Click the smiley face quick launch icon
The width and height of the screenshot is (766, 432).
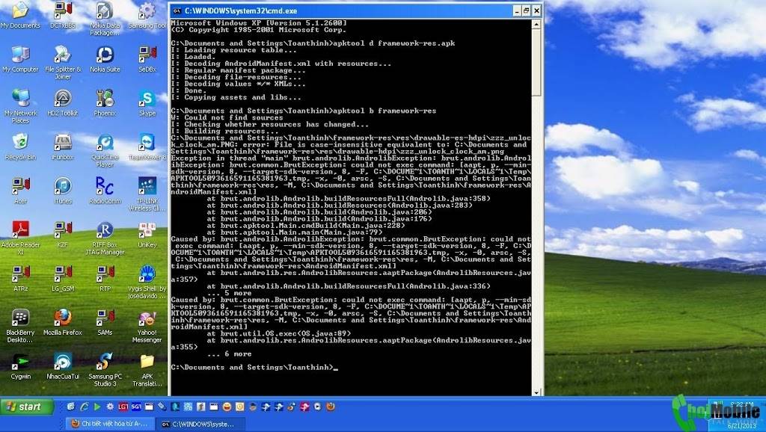[x=227, y=407]
